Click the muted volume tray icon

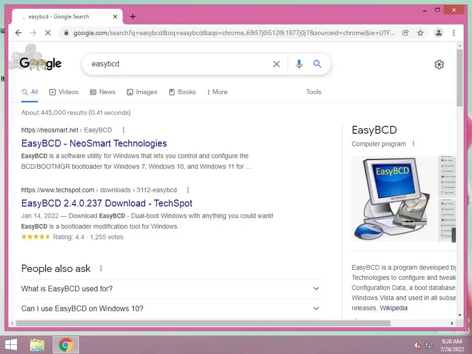[x=417, y=345]
